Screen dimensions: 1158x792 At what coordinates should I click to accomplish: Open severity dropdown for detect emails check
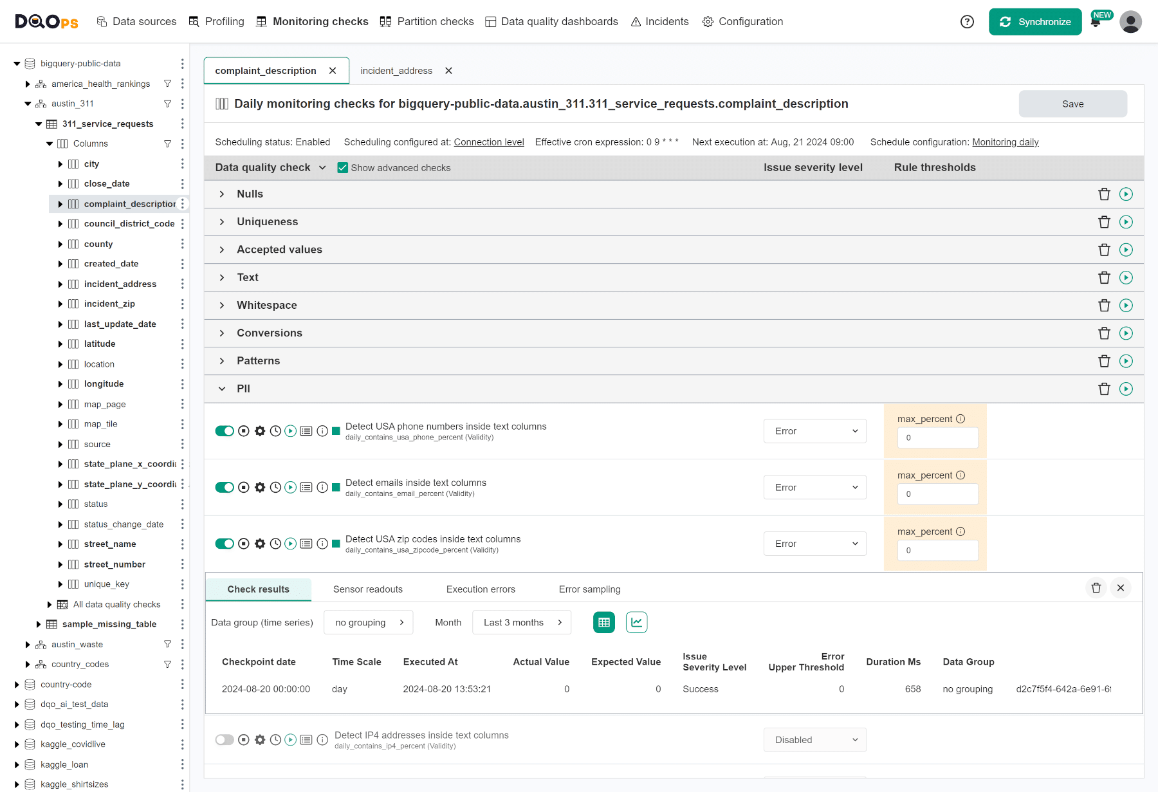coord(815,488)
